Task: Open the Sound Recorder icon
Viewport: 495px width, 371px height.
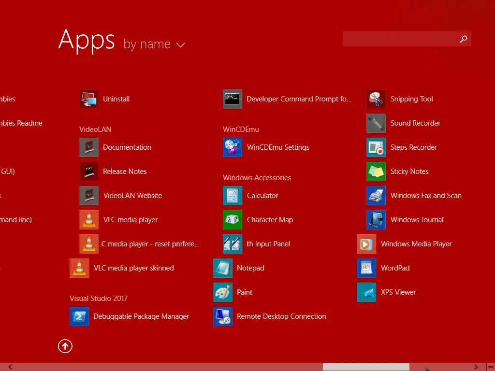Action: (x=376, y=123)
